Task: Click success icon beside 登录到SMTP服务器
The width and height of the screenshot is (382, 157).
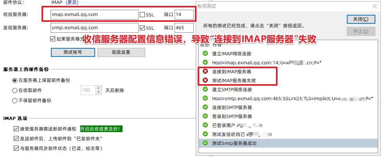Action: point(205,116)
